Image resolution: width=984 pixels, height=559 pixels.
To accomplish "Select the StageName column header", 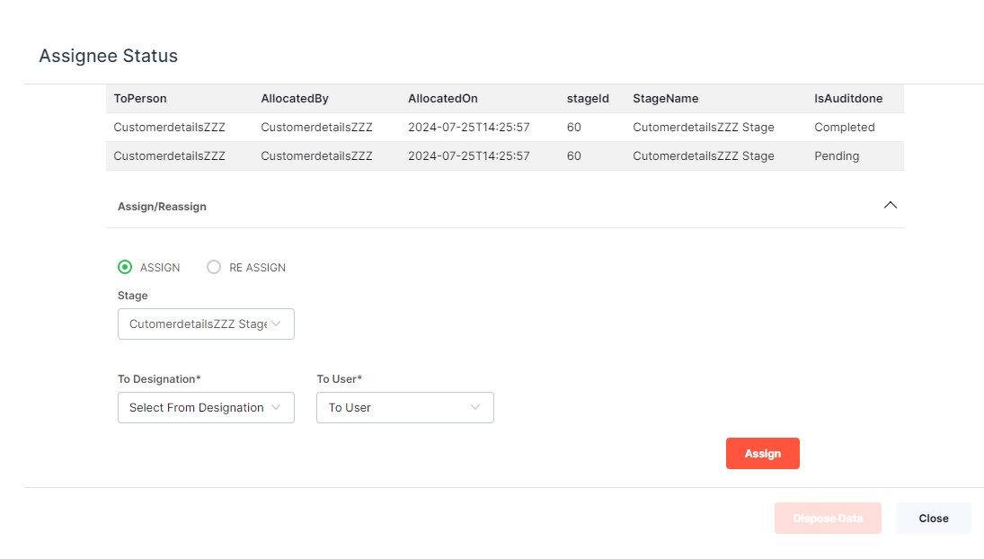I will (665, 99).
